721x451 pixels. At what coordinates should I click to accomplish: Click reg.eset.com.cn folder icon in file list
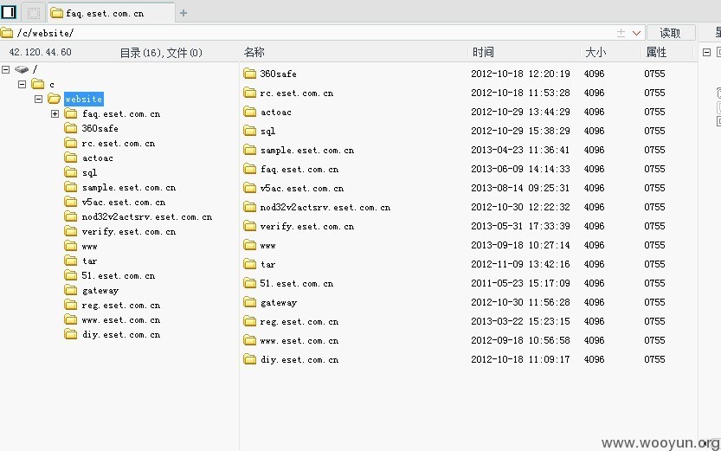click(249, 321)
